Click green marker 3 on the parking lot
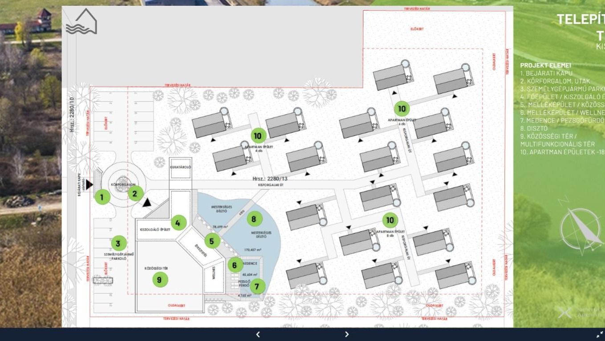This screenshot has height=341, width=605. coord(118,243)
